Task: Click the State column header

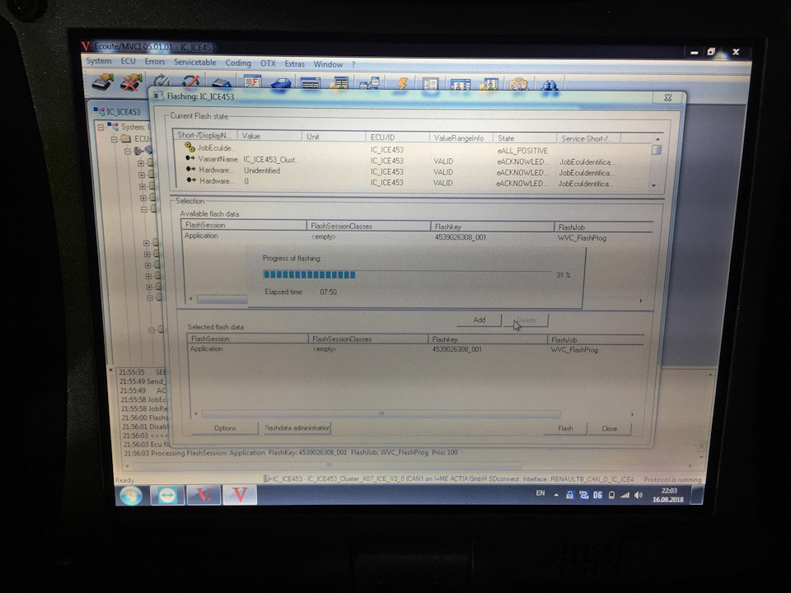Action: [525, 138]
